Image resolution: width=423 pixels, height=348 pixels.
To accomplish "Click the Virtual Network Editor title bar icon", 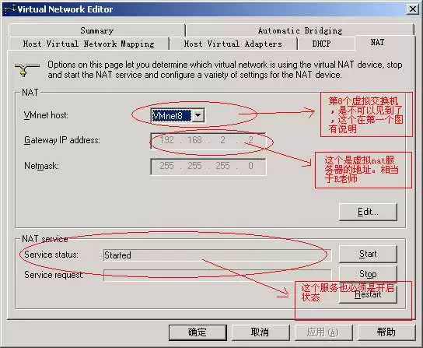I will 10,9.
